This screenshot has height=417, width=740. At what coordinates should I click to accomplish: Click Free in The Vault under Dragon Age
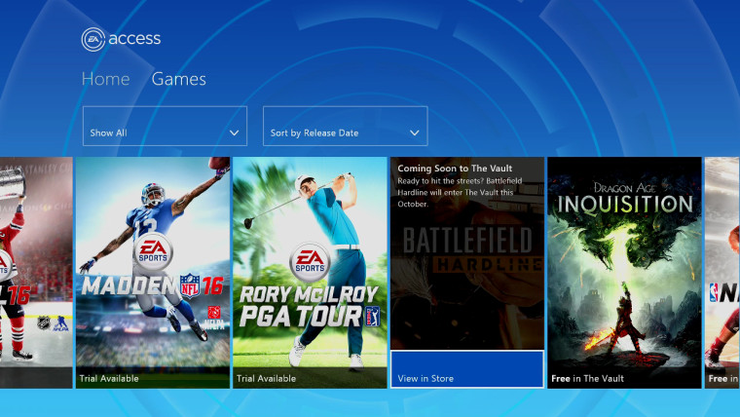[x=587, y=378]
